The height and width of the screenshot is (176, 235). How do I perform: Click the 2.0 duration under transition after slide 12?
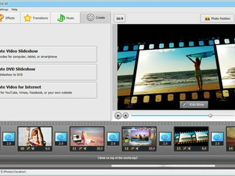point(165,143)
